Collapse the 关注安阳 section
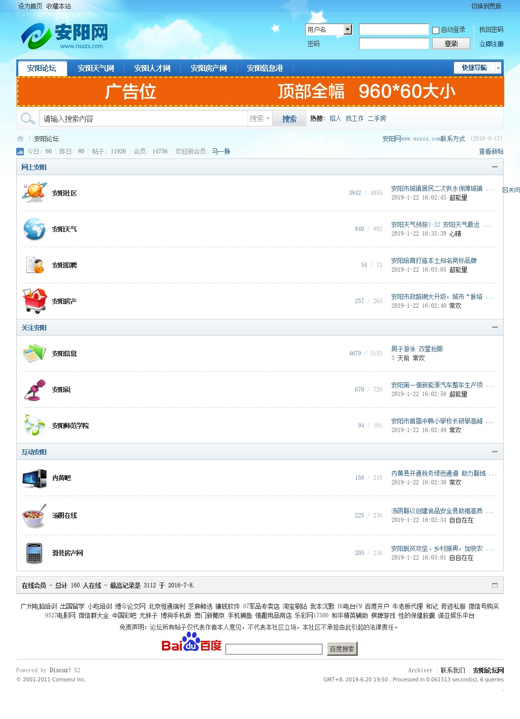Image resolution: width=520 pixels, height=719 pixels. [495, 328]
